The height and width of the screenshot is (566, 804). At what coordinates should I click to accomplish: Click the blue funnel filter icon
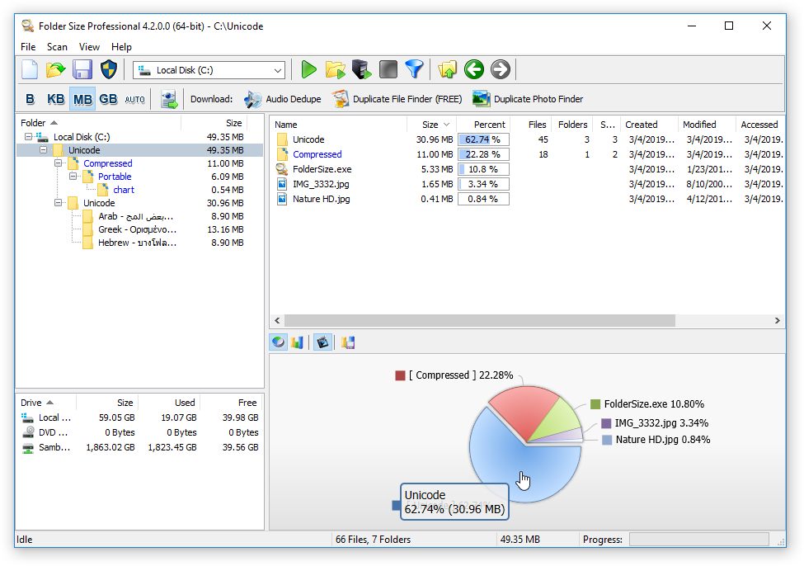coord(414,70)
